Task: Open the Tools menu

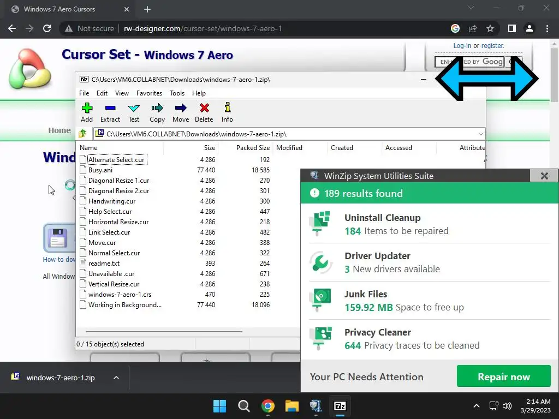Action: pyautogui.click(x=177, y=93)
